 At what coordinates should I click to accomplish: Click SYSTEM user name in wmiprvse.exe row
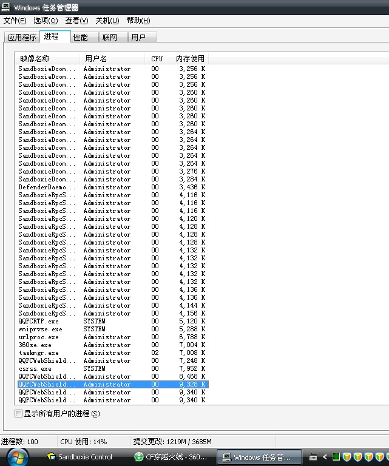pos(94,329)
